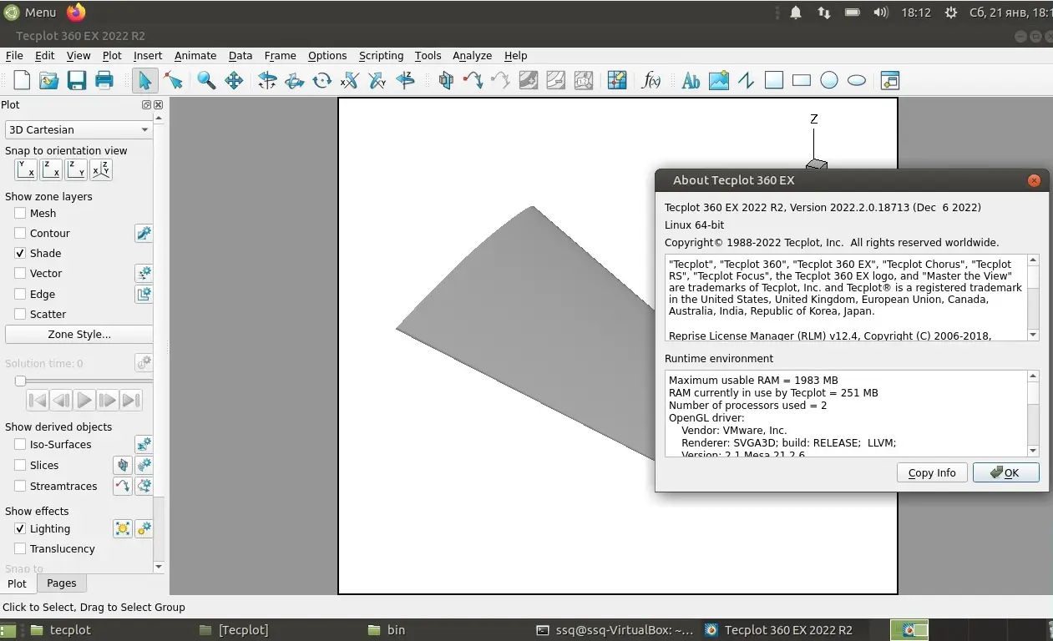The image size is (1053, 641).
Task: Select the Square drawing tool
Action: pos(774,81)
